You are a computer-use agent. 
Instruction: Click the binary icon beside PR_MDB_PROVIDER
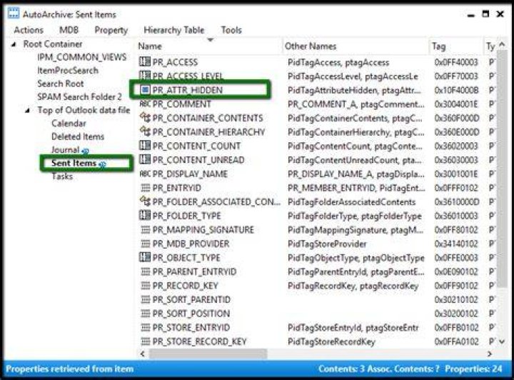point(145,244)
